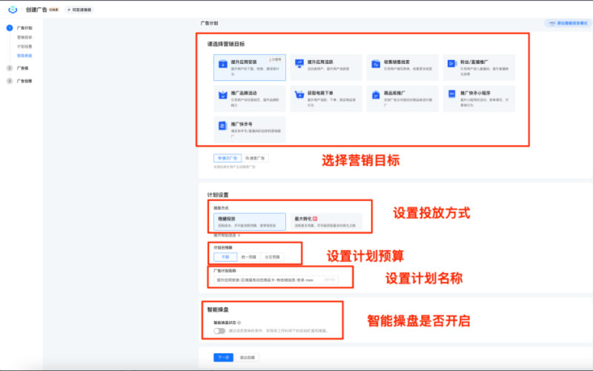Jump to 营销目标 in sidebar
Image resolution: width=593 pixels, height=371 pixels.
pos(24,38)
